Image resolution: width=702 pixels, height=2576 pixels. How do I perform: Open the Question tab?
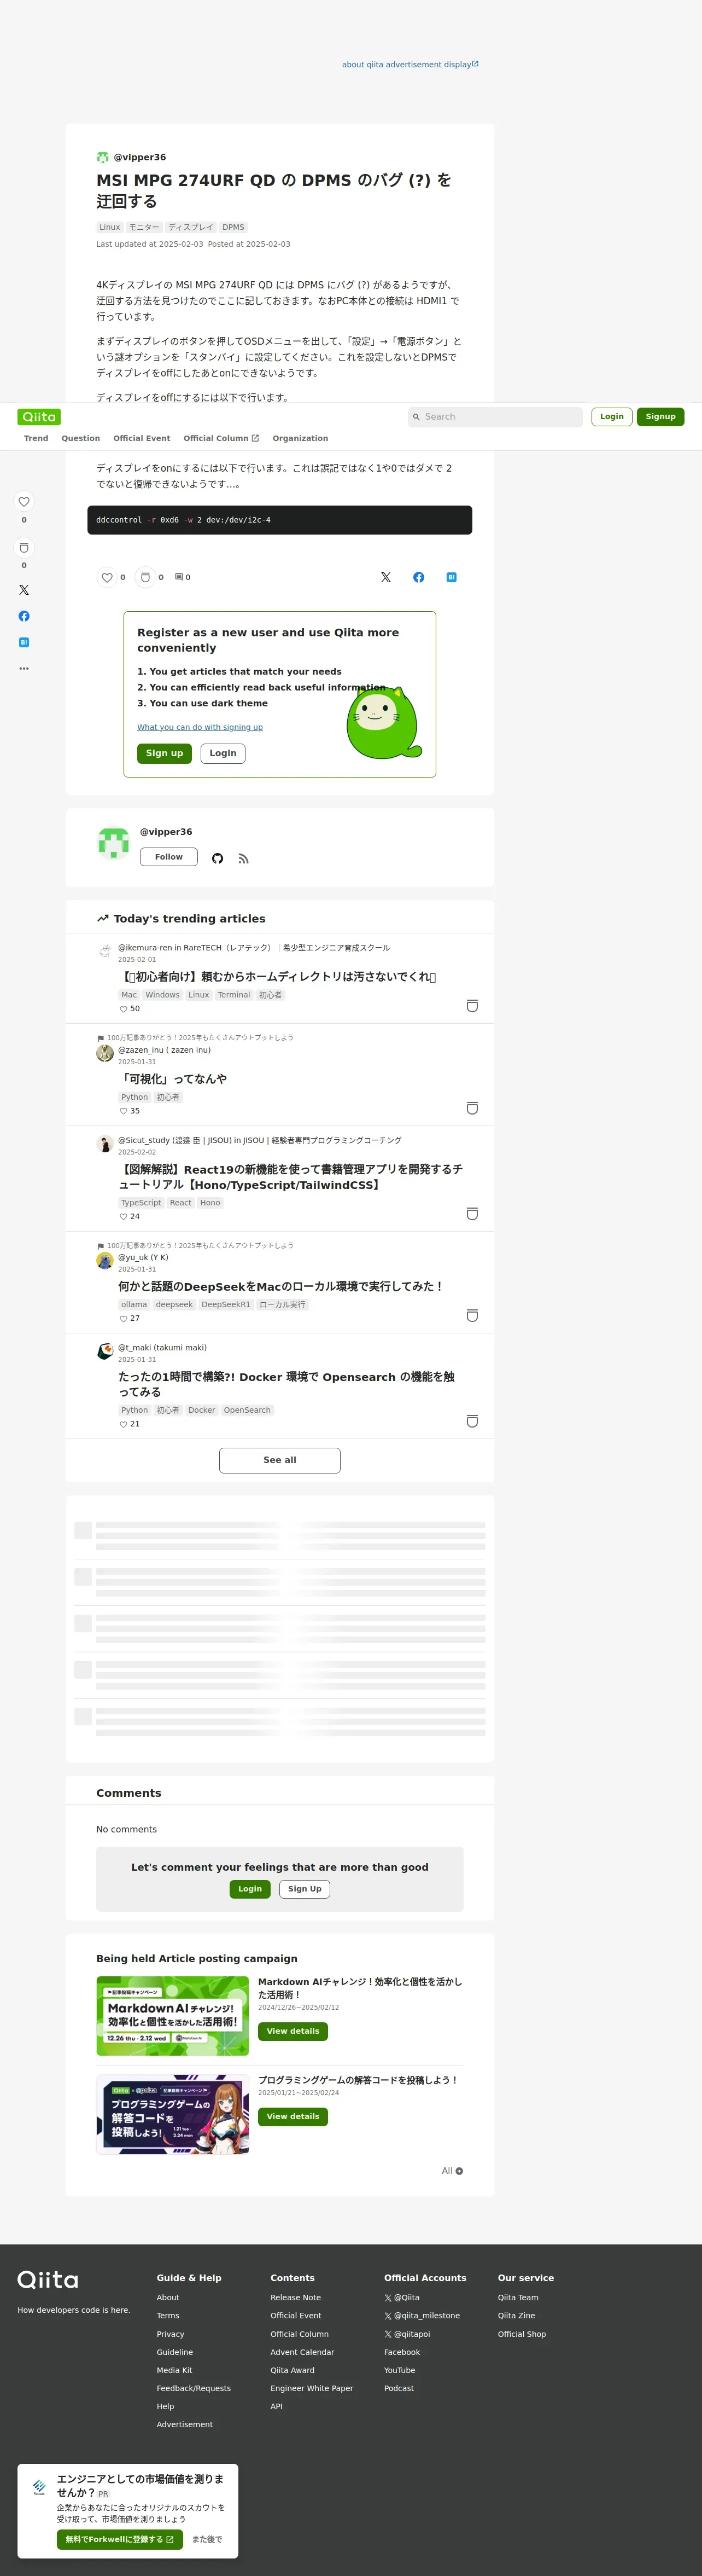[81, 438]
